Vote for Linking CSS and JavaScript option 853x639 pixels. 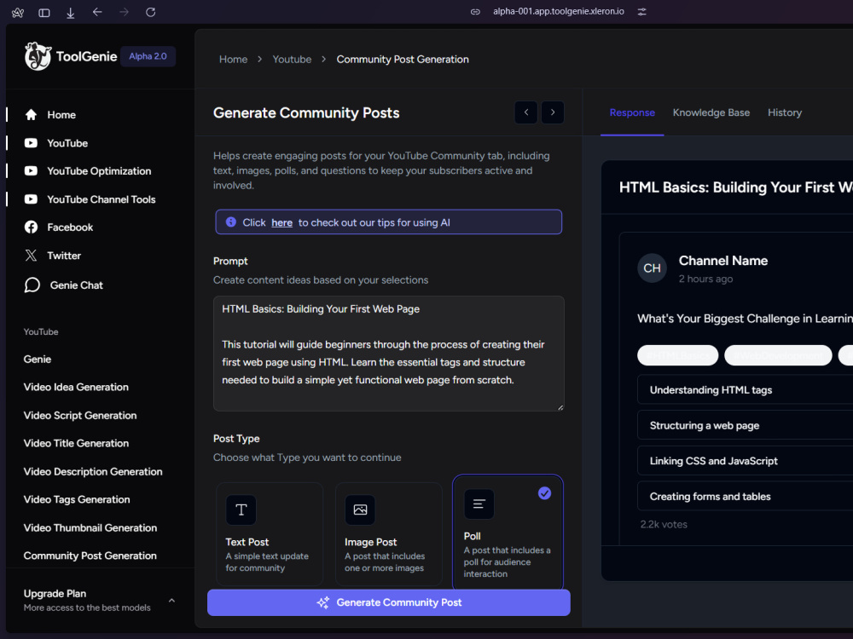click(746, 461)
